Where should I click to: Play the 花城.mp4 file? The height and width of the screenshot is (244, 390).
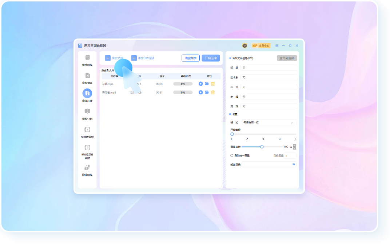201,84
